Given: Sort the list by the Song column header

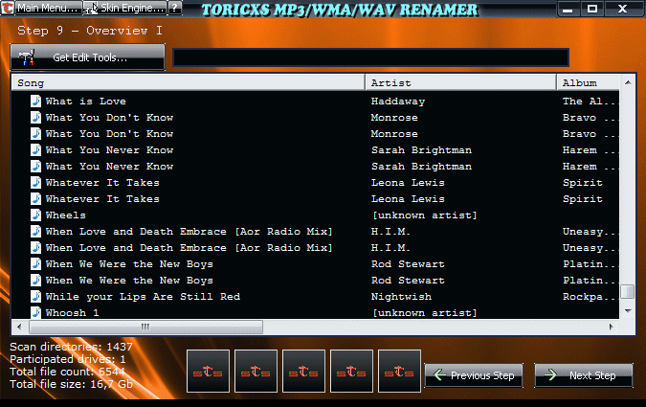Looking at the screenshot, I should click(187, 83).
